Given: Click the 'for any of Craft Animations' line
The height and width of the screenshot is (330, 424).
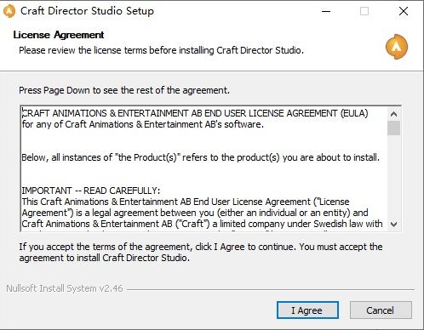Looking at the screenshot, I should pyautogui.click(x=143, y=124).
